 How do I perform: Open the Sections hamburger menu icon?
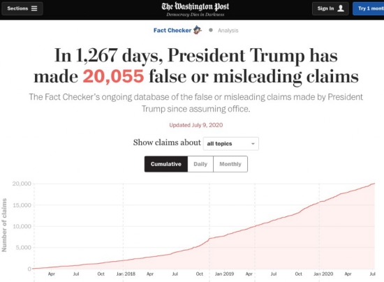34,8
